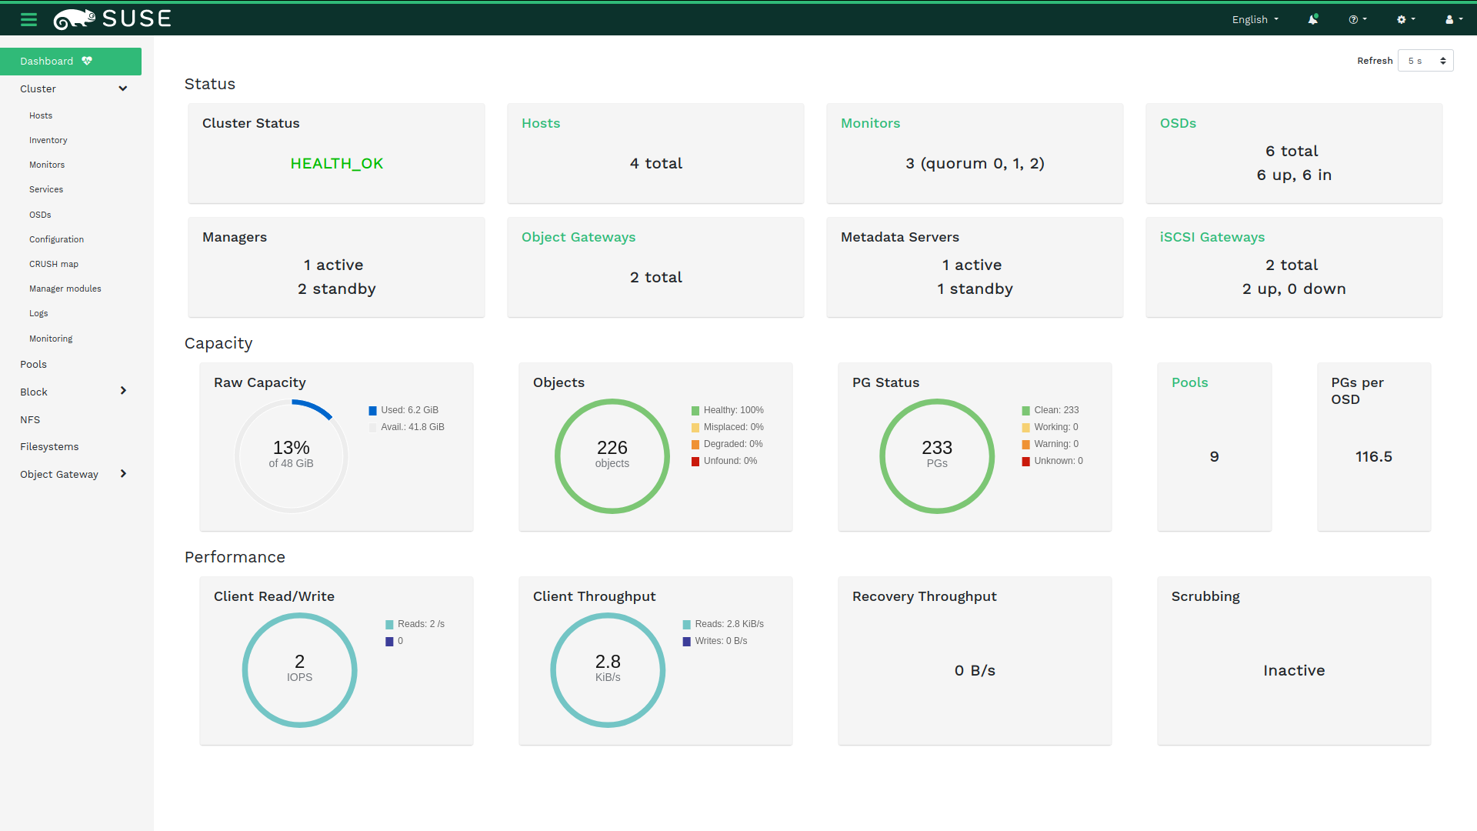This screenshot has width=1477, height=831.
Task: Open the iSCSI Gateways card link
Action: 1212,237
